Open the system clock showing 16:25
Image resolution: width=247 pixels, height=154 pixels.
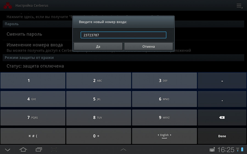point(226,150)
